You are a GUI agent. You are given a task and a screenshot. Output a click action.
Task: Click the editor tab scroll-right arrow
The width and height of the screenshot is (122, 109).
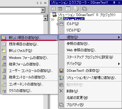(x=41, y=3)
